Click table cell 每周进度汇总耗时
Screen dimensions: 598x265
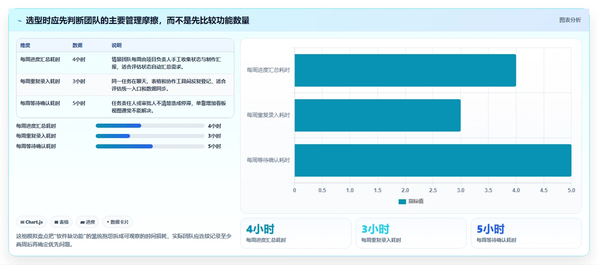click(40, 60)
